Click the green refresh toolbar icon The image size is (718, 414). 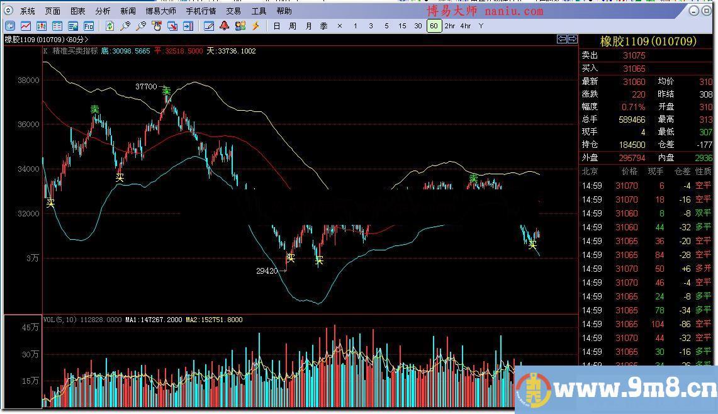[x=110, y=26]
